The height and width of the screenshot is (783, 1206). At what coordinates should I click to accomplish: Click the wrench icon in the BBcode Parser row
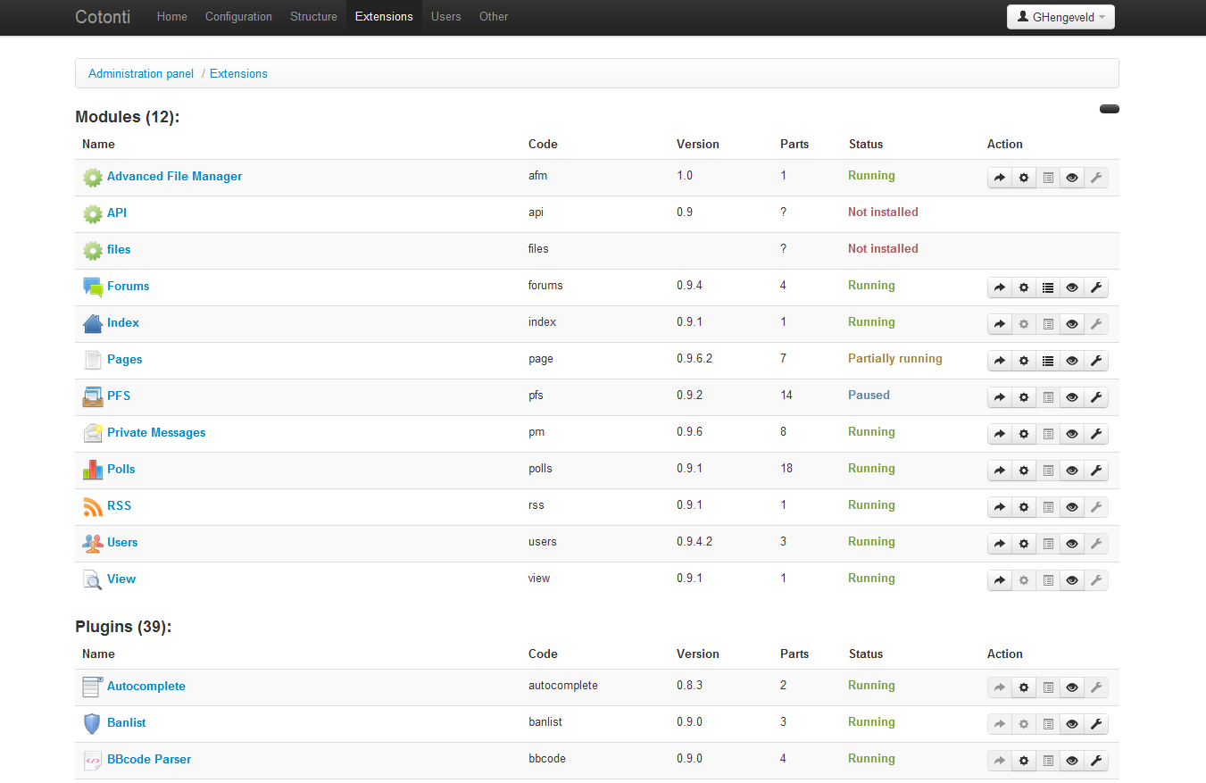pyautogui.click(x=1096, y=761)
